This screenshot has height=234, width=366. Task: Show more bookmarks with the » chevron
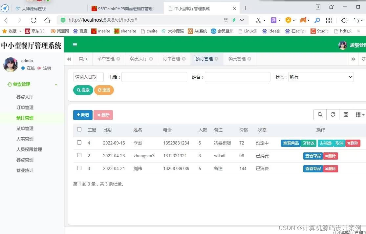(x=358, y=31)
